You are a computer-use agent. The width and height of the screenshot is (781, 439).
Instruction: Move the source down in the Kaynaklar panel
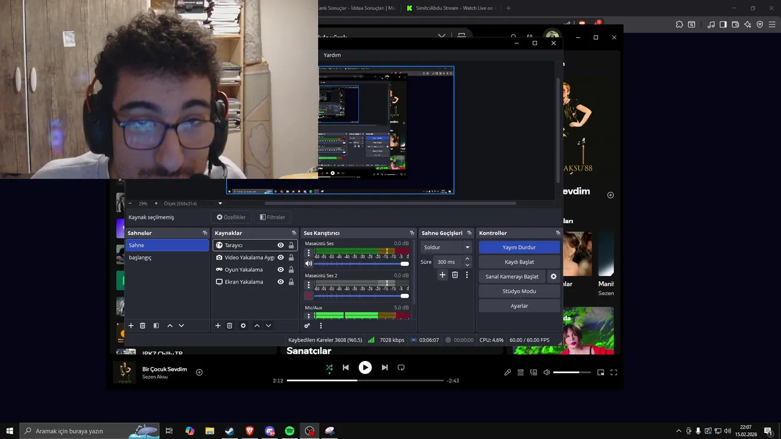(x=268, y=326)
